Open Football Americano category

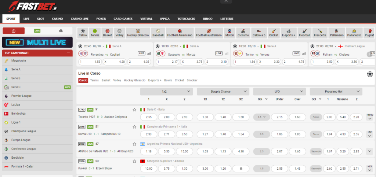coord(180,33)
